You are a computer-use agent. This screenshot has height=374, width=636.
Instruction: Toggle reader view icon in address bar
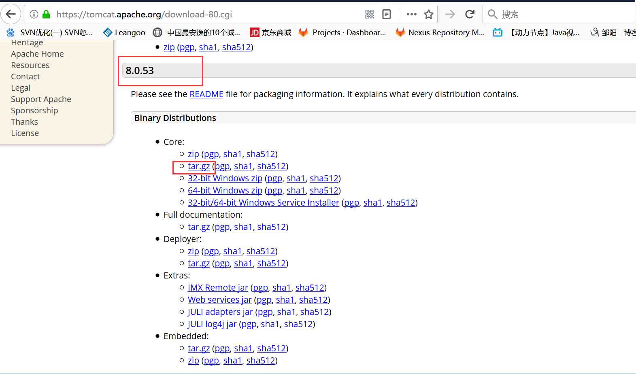tap(387, 14)
